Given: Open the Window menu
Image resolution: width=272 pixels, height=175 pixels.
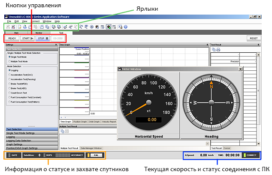Looking at the screenshot, I should (x=47, y=21).
